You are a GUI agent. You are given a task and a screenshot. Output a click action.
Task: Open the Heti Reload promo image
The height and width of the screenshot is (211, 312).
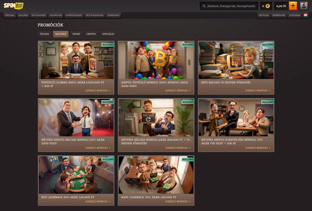point(236,60)
